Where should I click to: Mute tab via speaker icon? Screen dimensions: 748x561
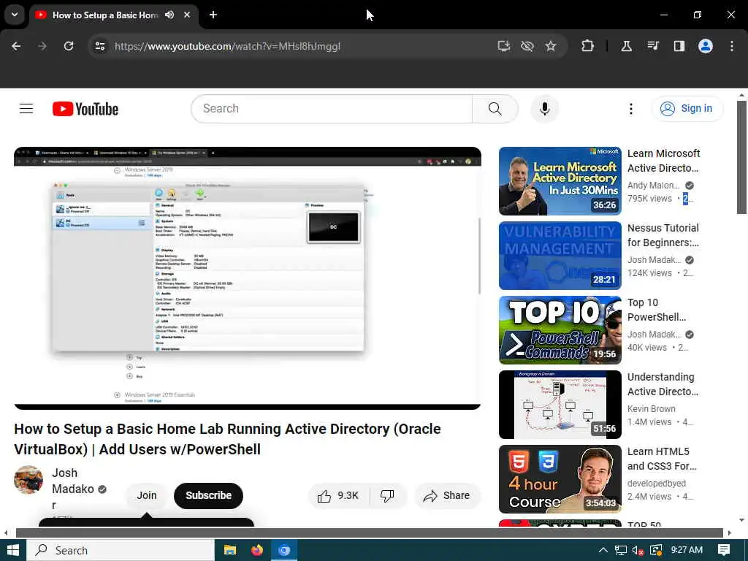click(x=169, y=15)
